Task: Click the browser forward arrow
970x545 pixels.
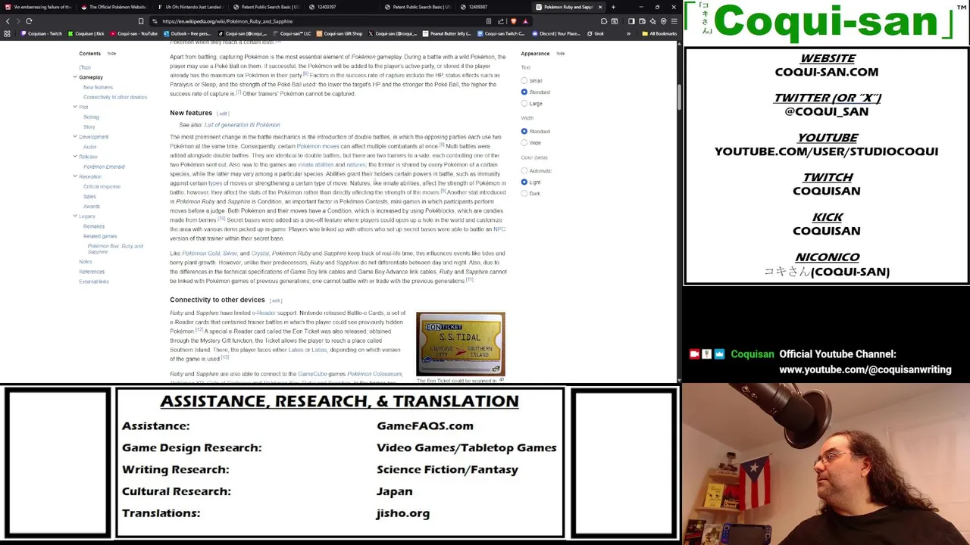Action: pos(18,21)
